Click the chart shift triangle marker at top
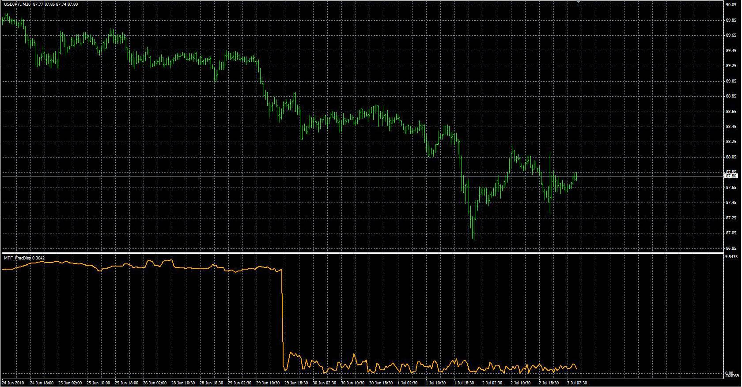742x387 pixels. [578, 2]
